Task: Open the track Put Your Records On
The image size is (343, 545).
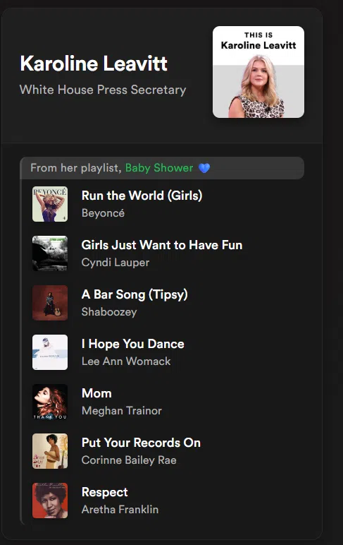Action: coord(141,443)
